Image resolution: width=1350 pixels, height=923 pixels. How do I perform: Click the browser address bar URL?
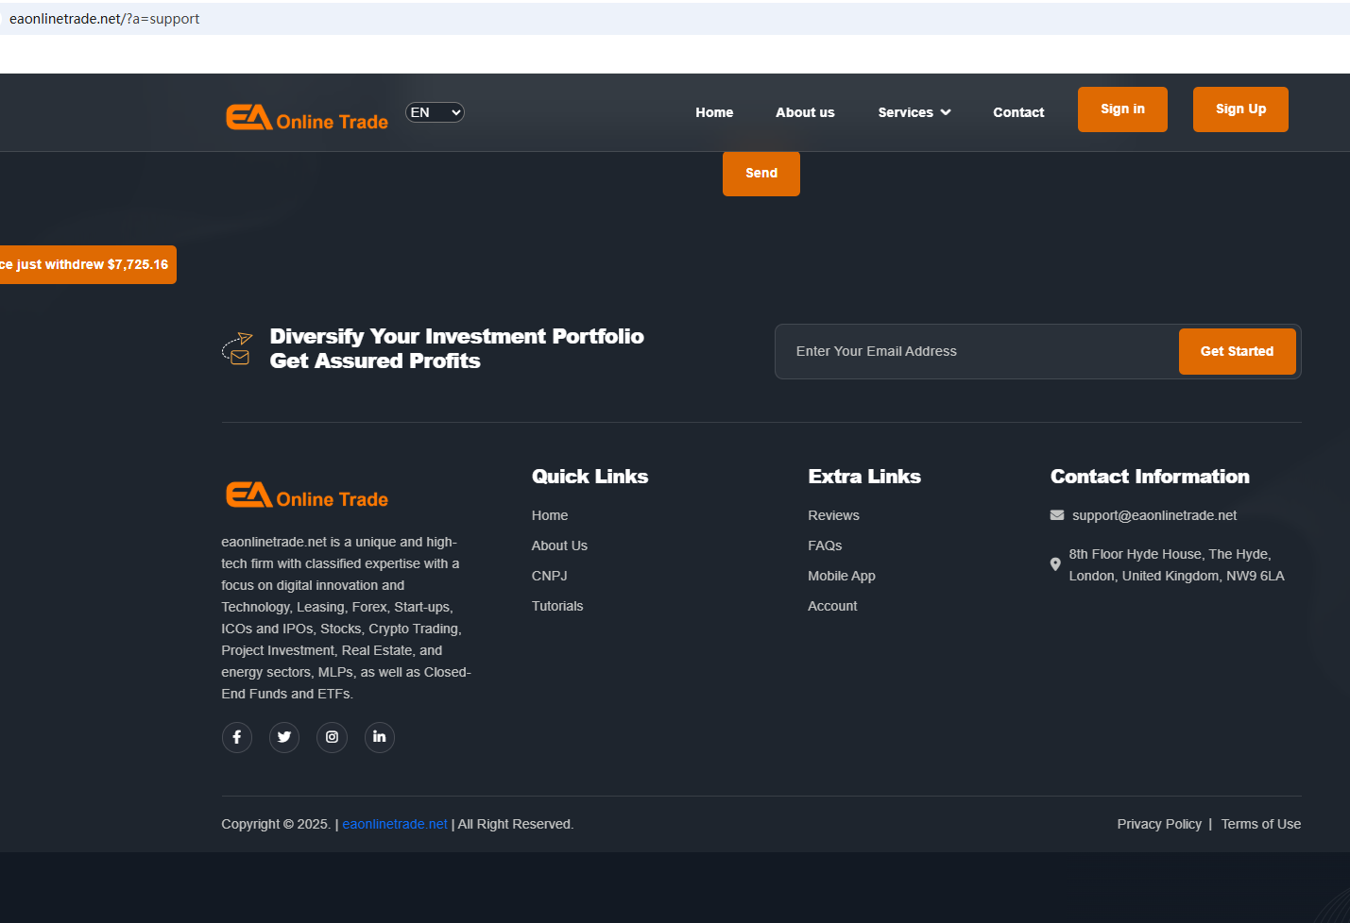pyautogui.click(x=104, y=19)
